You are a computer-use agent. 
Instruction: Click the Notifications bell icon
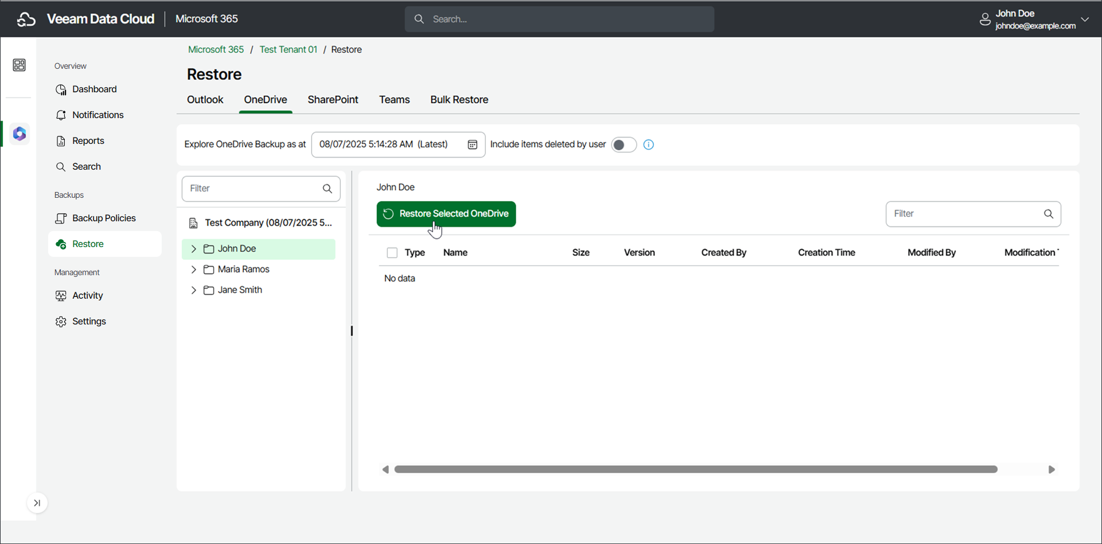tap(61, 115)
